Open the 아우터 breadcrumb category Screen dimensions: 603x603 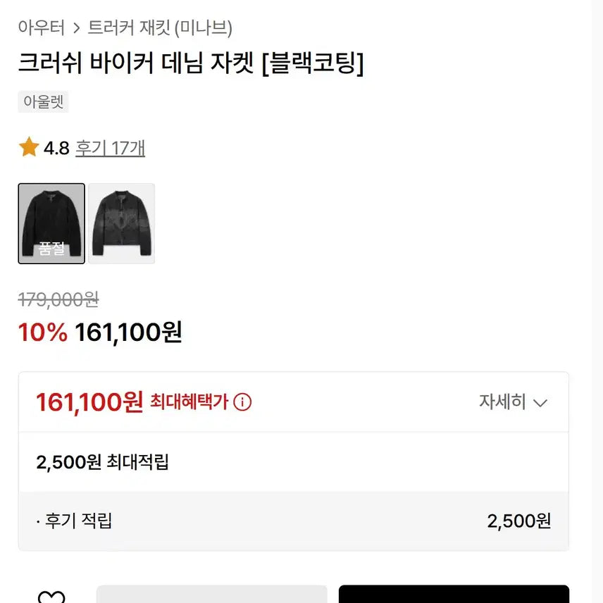click(x=42, y=28)
